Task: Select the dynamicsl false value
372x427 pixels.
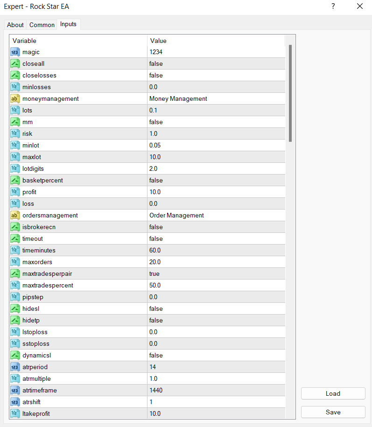Action: (216, 356)
